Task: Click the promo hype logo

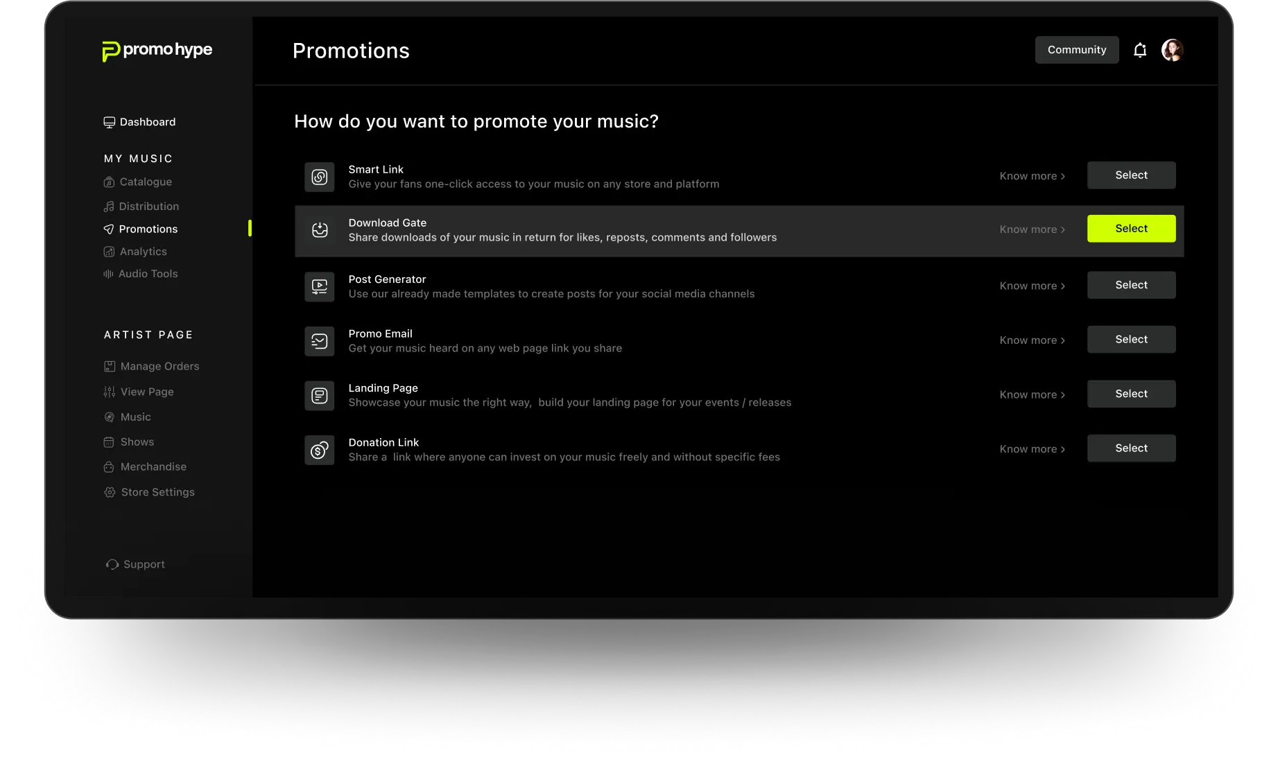Action: 157,51
